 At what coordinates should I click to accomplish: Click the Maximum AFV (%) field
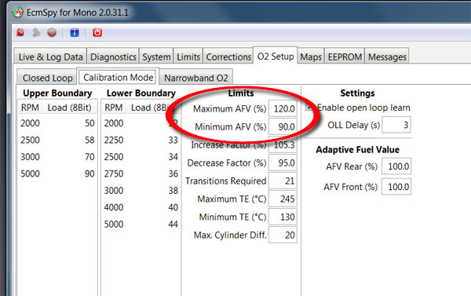click(x=283, y=108)
